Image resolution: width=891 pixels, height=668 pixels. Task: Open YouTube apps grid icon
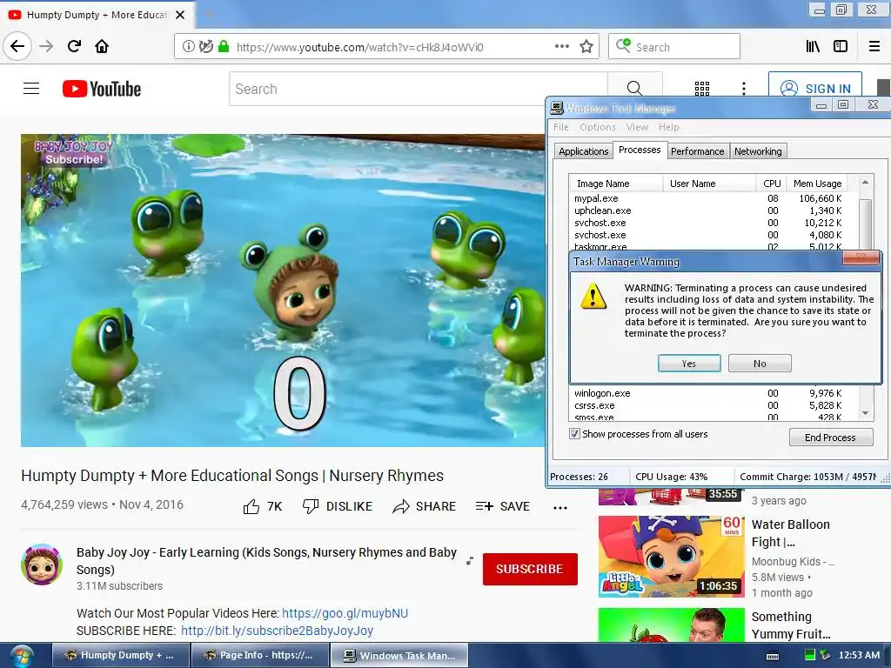(702, 89)
